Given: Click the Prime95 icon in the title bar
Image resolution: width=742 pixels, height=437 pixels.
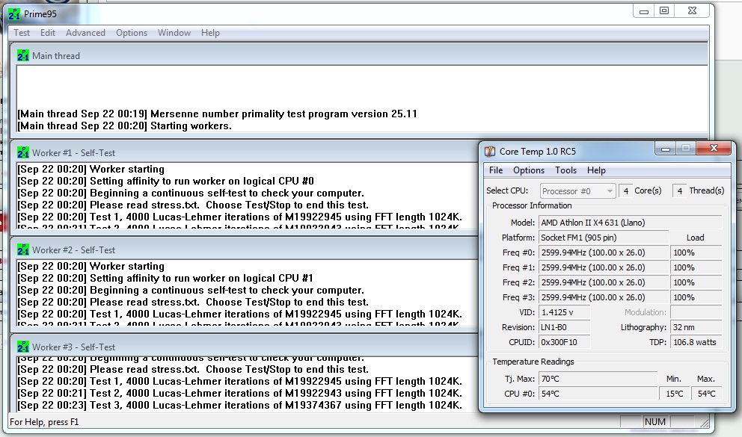Looking at the screenshot, I should (14, 12).
